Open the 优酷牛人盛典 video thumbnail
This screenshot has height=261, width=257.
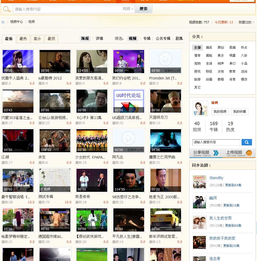coord(18,61)
